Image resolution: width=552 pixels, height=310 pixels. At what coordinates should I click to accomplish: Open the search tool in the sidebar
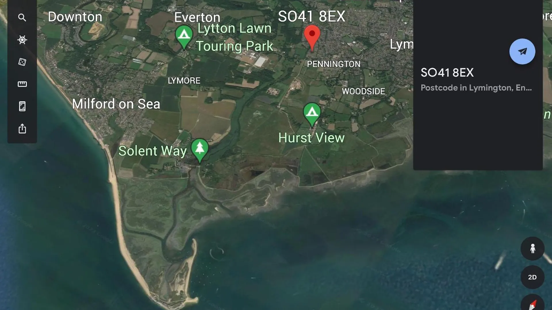coord(22,18)
